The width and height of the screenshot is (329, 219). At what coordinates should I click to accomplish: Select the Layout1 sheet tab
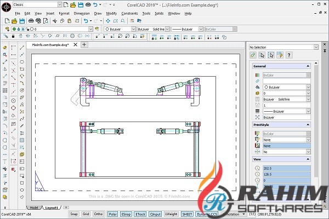(x=52, y=208)
